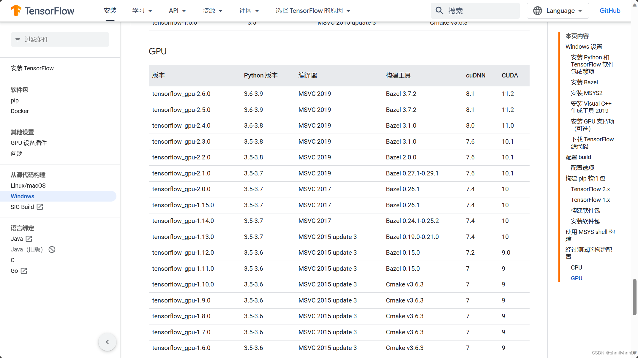Click the external link icon beside Go

pos(24,271)
